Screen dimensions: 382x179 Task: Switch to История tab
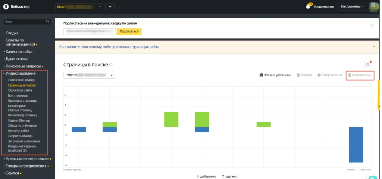(304, 75)
